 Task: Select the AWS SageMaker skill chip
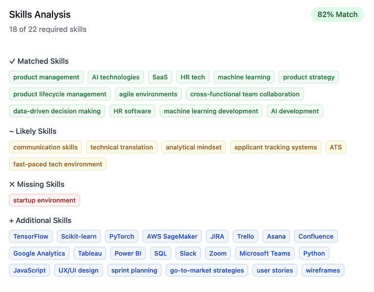[172, 237]
